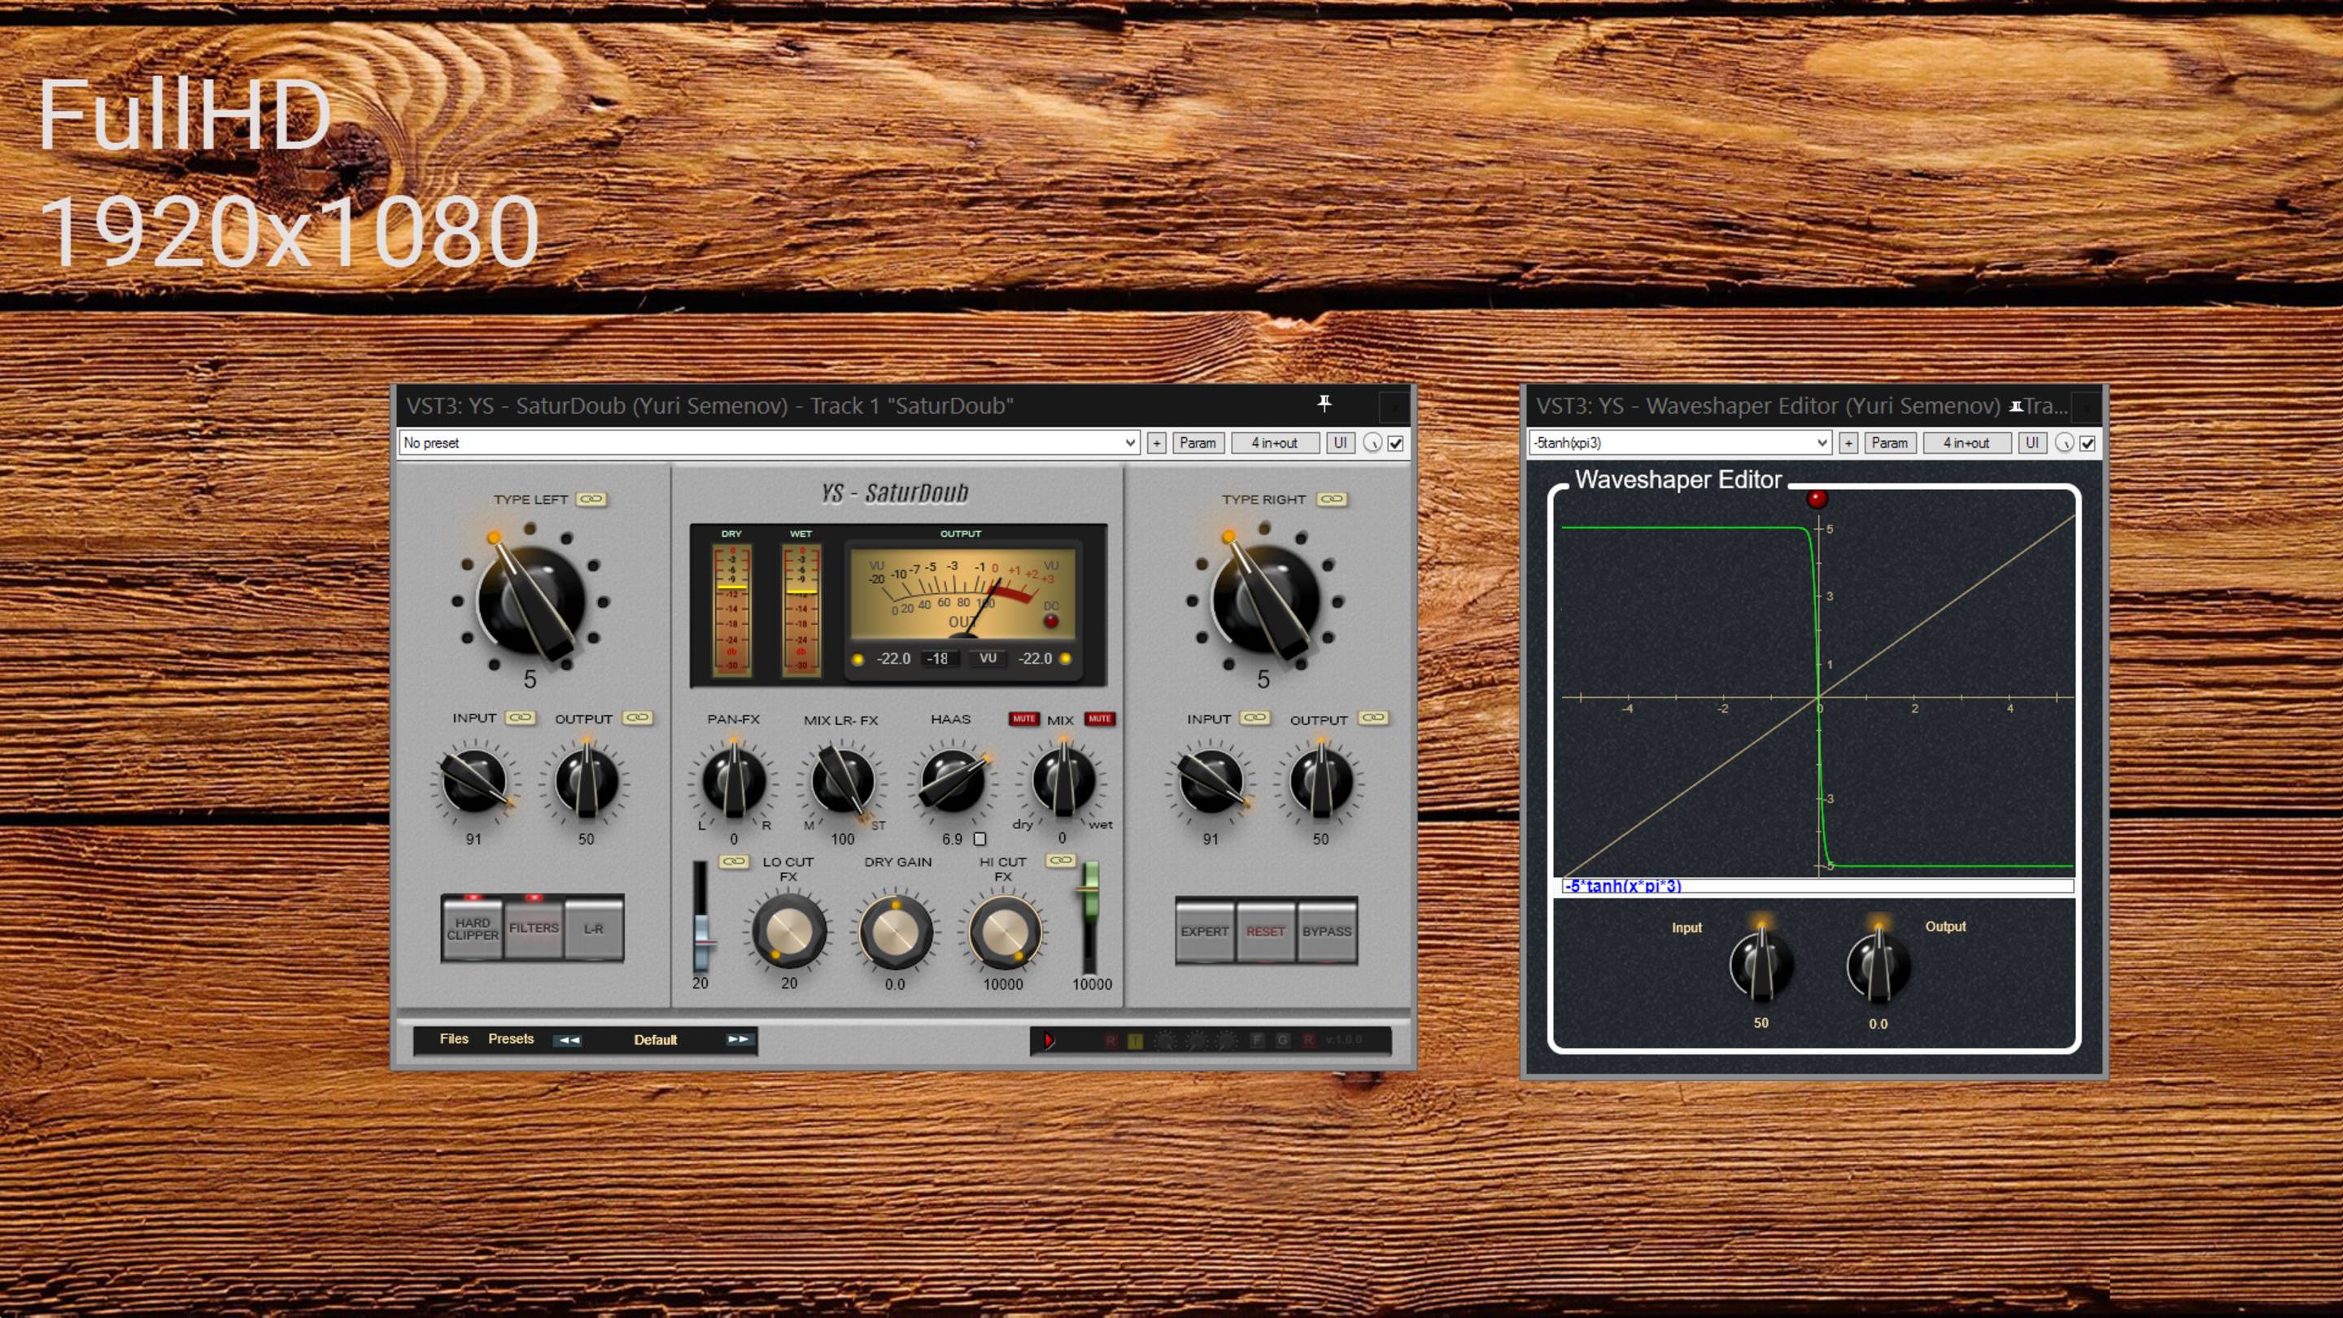Toggle the MIX MUTE button

(1099, 718)
